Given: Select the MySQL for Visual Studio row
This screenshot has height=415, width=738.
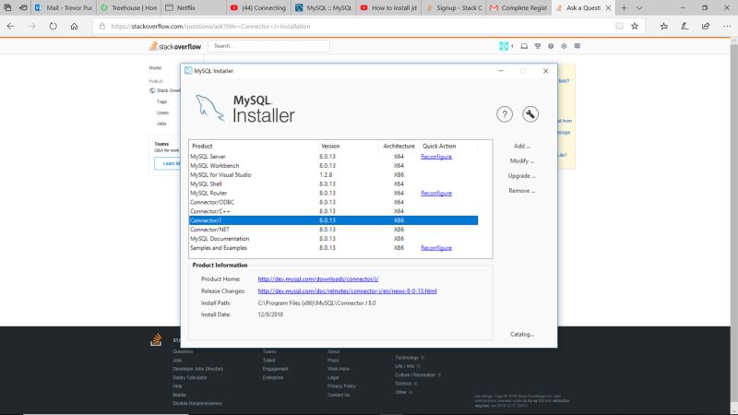Looking at the screenshot, I should [333, 174].
